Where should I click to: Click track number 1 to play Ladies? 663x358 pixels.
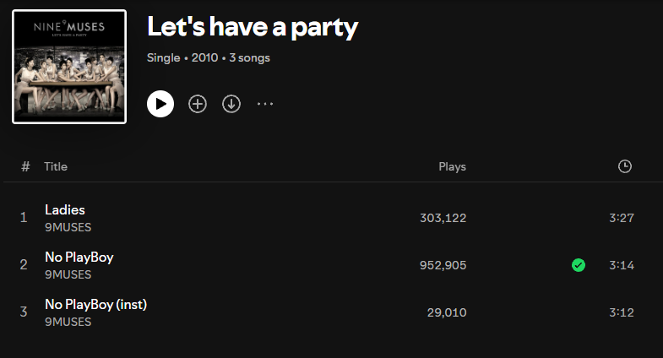click(24, 218)
